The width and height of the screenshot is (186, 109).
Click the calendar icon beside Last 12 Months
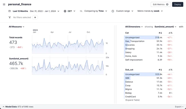(10, 11)
